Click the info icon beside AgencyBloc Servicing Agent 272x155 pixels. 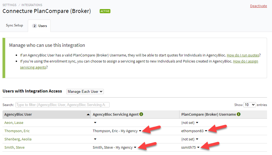(x=141, y=114)
